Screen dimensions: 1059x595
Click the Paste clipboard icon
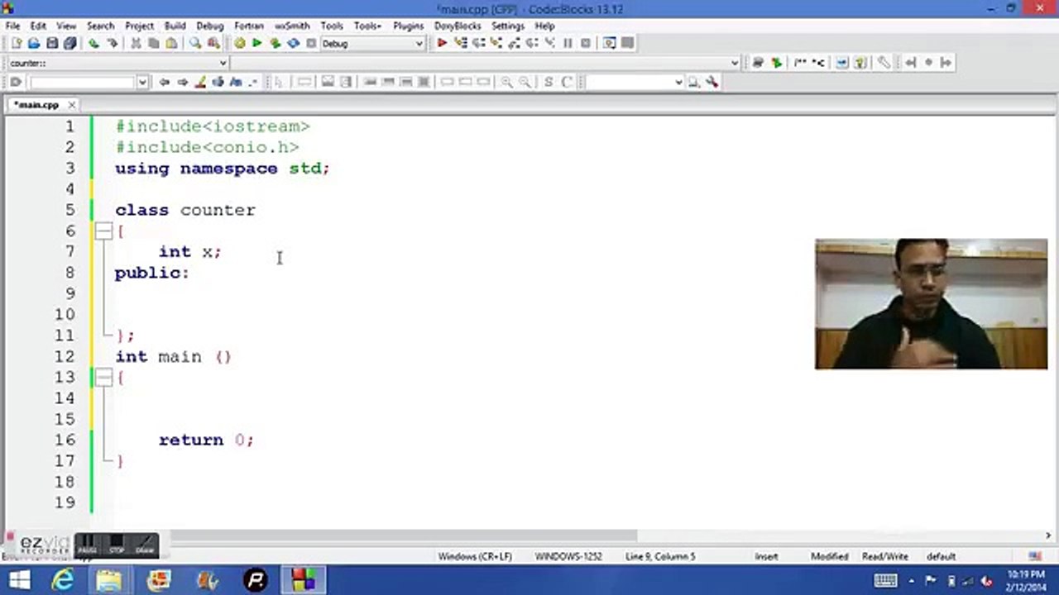click(x=171, y=43)
